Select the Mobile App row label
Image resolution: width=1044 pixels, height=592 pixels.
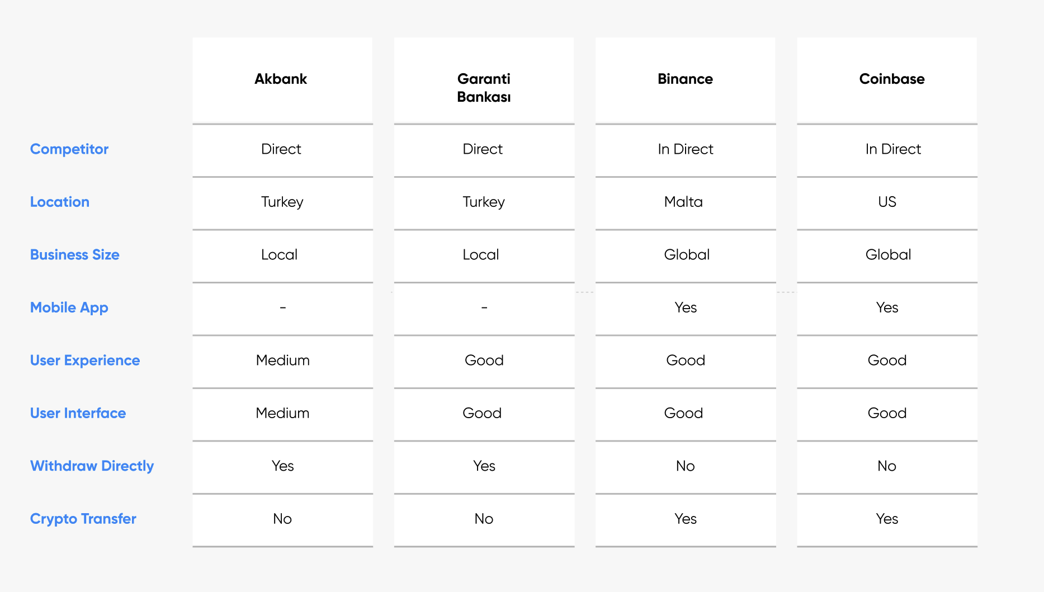pyautogui.click(x=69, y=307)
